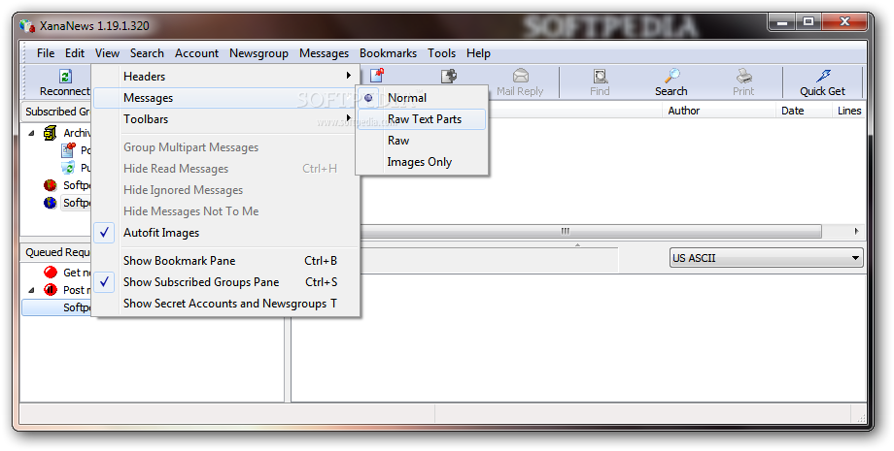Toggle Show Bookmark Pane option
The image size is (894, 451).
click(x=225, y=261)
